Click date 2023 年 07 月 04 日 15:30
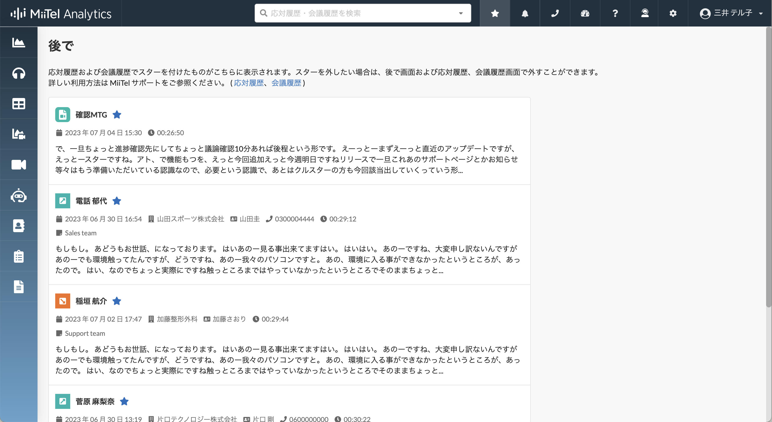Viewport: 772px width, 422px height. (x=103, y=133)
